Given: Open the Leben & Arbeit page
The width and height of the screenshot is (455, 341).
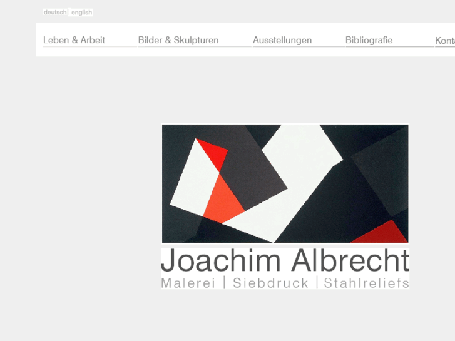Looking at the screenshot, I should click(74, 40).
